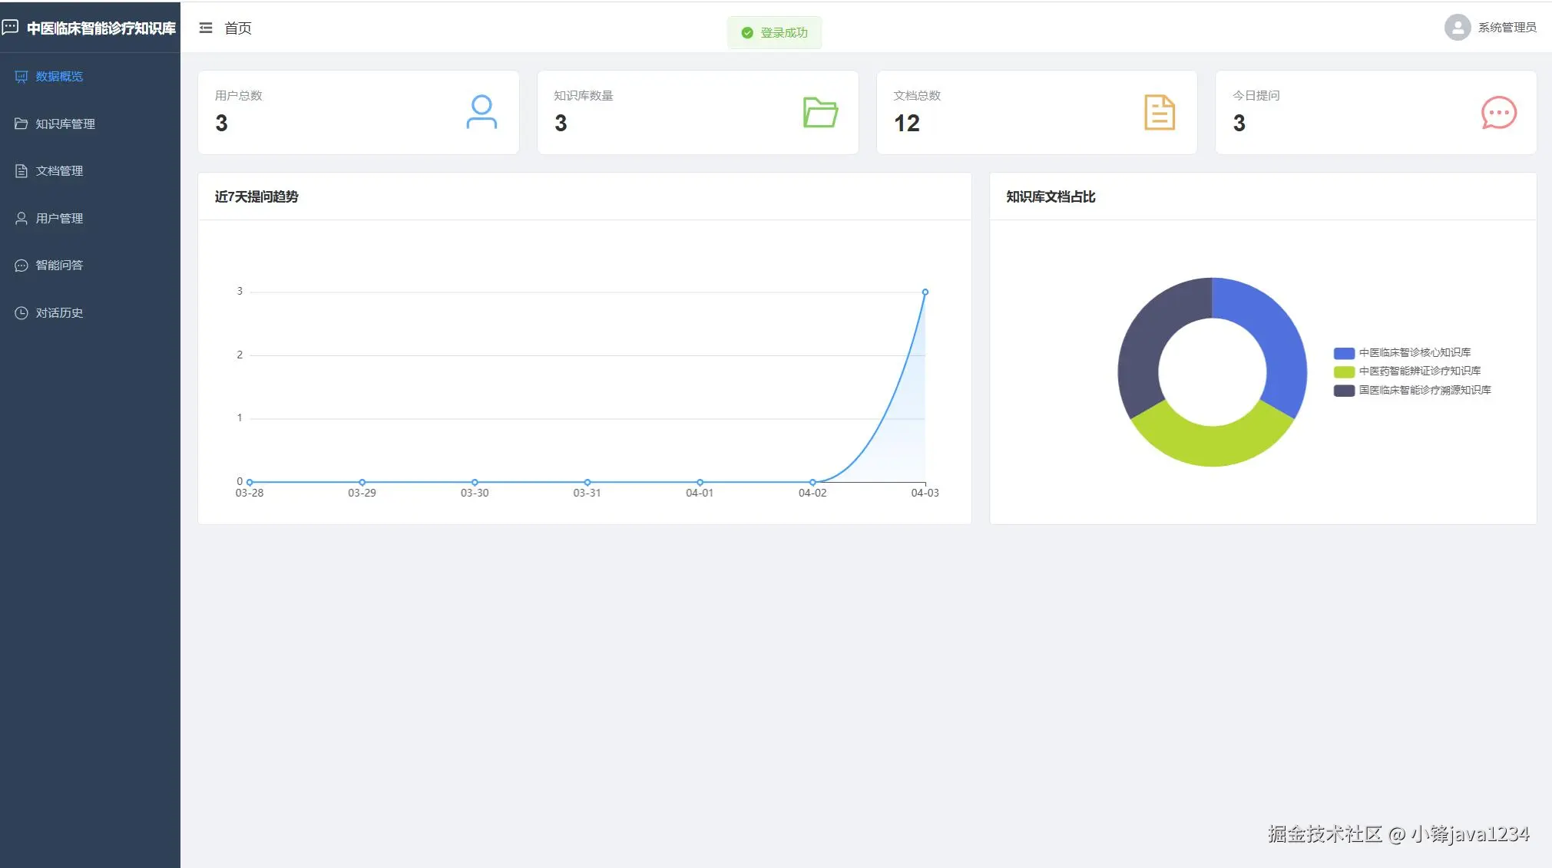The width and height of the screenshot is (1552, 868).
Task: Go to 文档管理 menu item
Action: point(59,171)
